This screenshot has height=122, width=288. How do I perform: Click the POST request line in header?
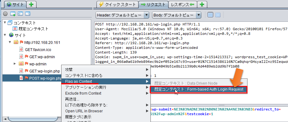point(148,24)
